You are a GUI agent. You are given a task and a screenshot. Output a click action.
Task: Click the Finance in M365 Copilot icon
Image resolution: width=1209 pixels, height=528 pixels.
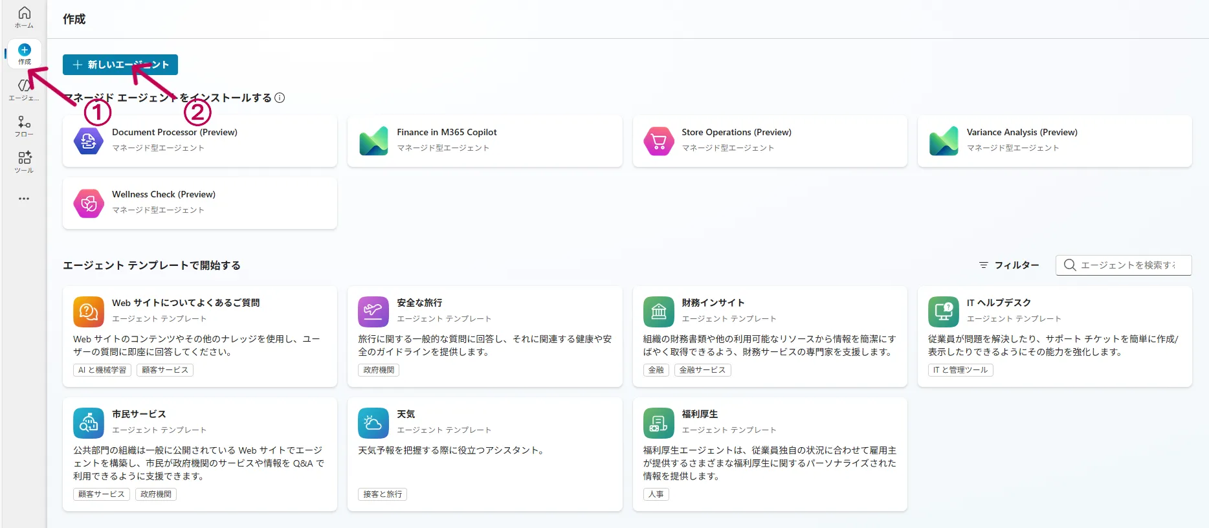click(373, 141)
